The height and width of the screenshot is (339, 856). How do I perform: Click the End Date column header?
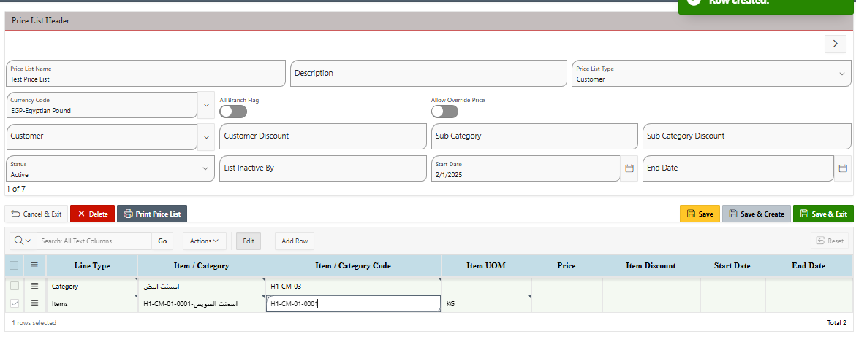(808, 265)
